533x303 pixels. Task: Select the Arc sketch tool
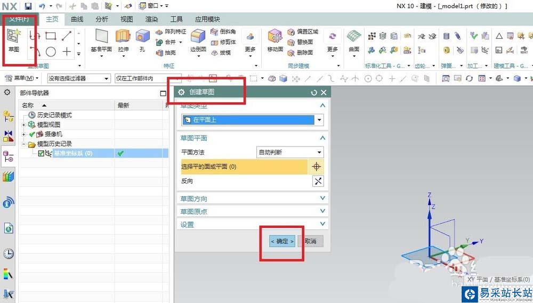click(35, 52)
